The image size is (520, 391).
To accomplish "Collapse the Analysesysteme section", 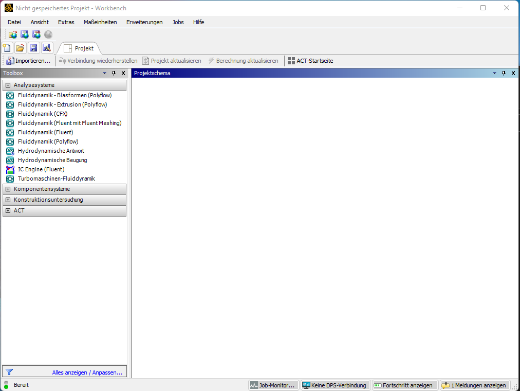I will tap(8, 85).
